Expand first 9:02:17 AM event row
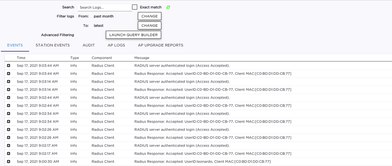This screenshot has height=166, width=392. (9, 146)
